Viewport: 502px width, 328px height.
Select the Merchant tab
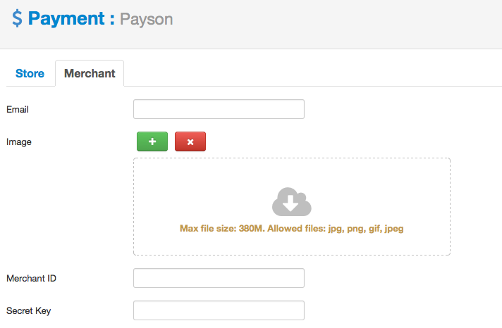click(90, 73)
